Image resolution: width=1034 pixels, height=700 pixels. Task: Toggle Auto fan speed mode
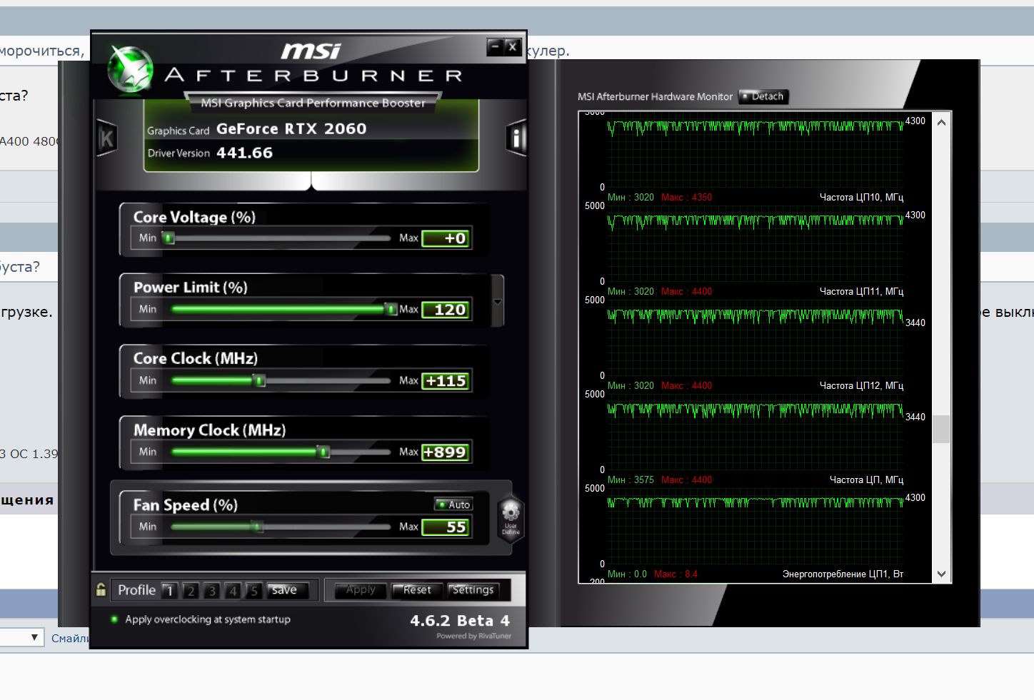coord(453,504)
